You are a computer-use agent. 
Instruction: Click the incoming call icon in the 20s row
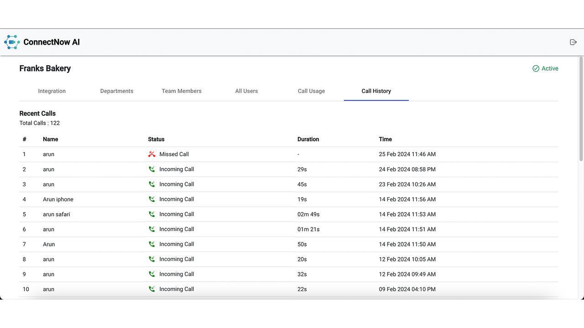coord(152,259)
